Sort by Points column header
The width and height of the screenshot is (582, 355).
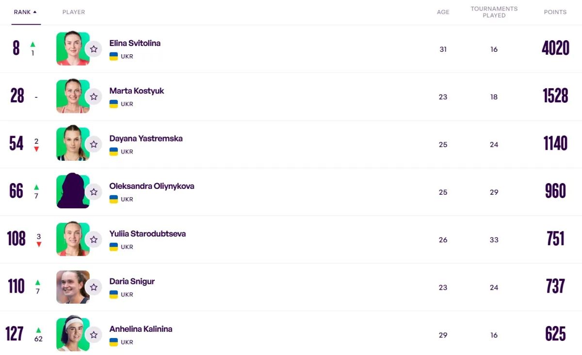click(555, 12)
